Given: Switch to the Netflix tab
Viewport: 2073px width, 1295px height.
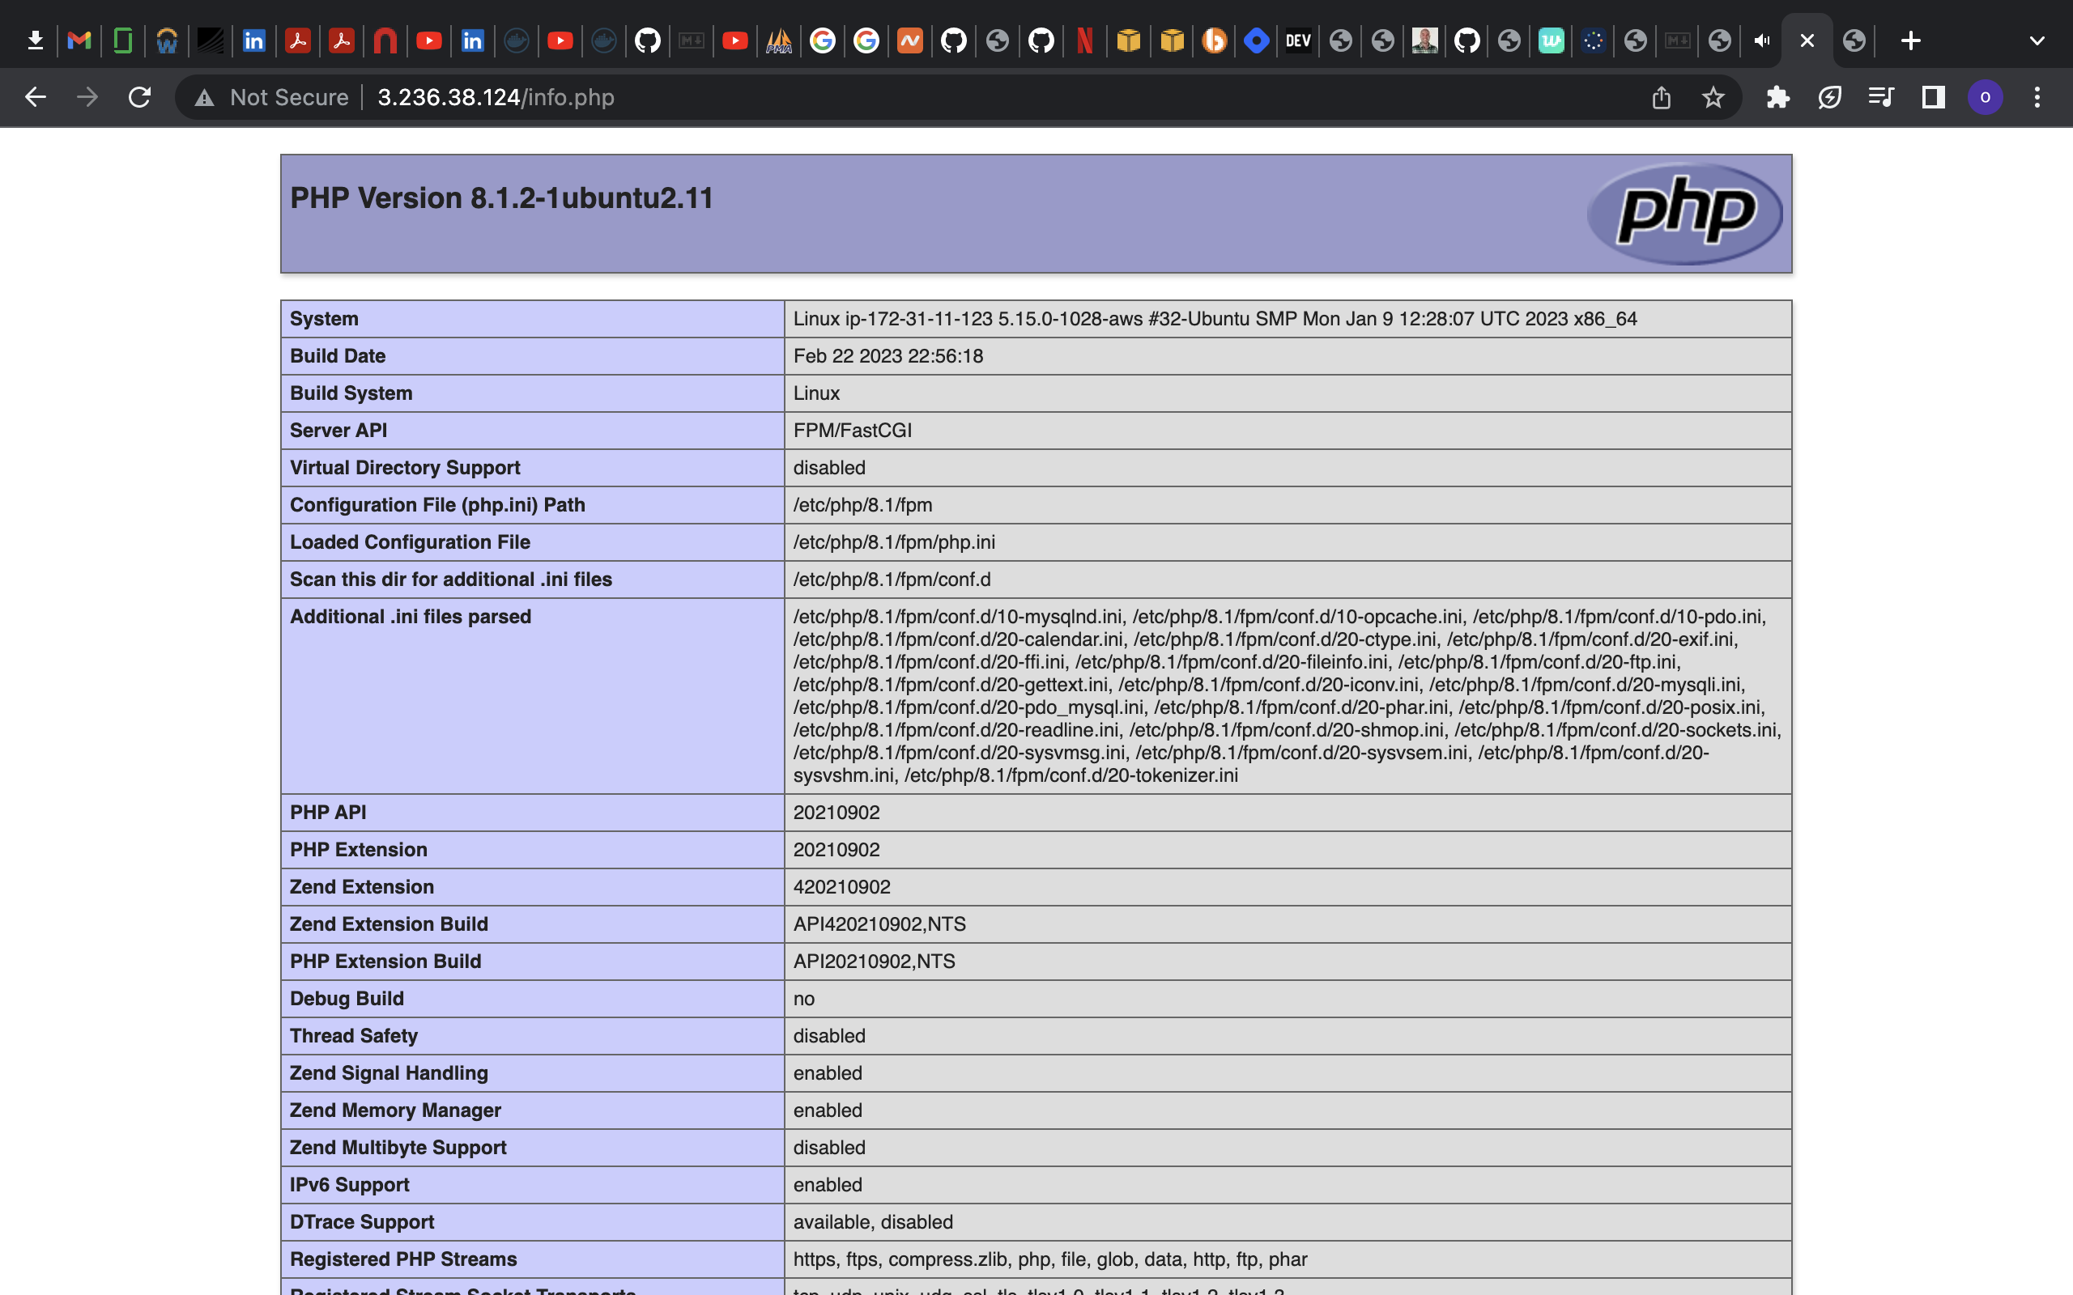Looking at the screenshot, I should pyautogui.click(x=1084, y=40).
